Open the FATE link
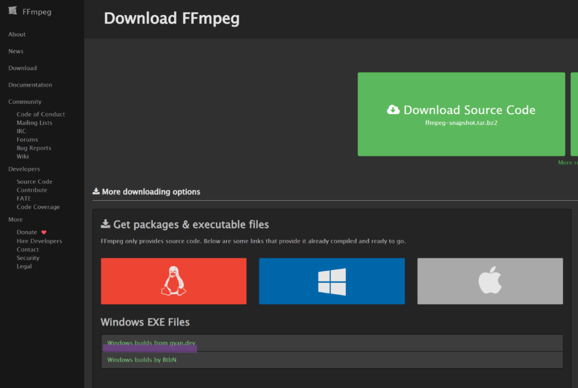 [x=24, y=198]
